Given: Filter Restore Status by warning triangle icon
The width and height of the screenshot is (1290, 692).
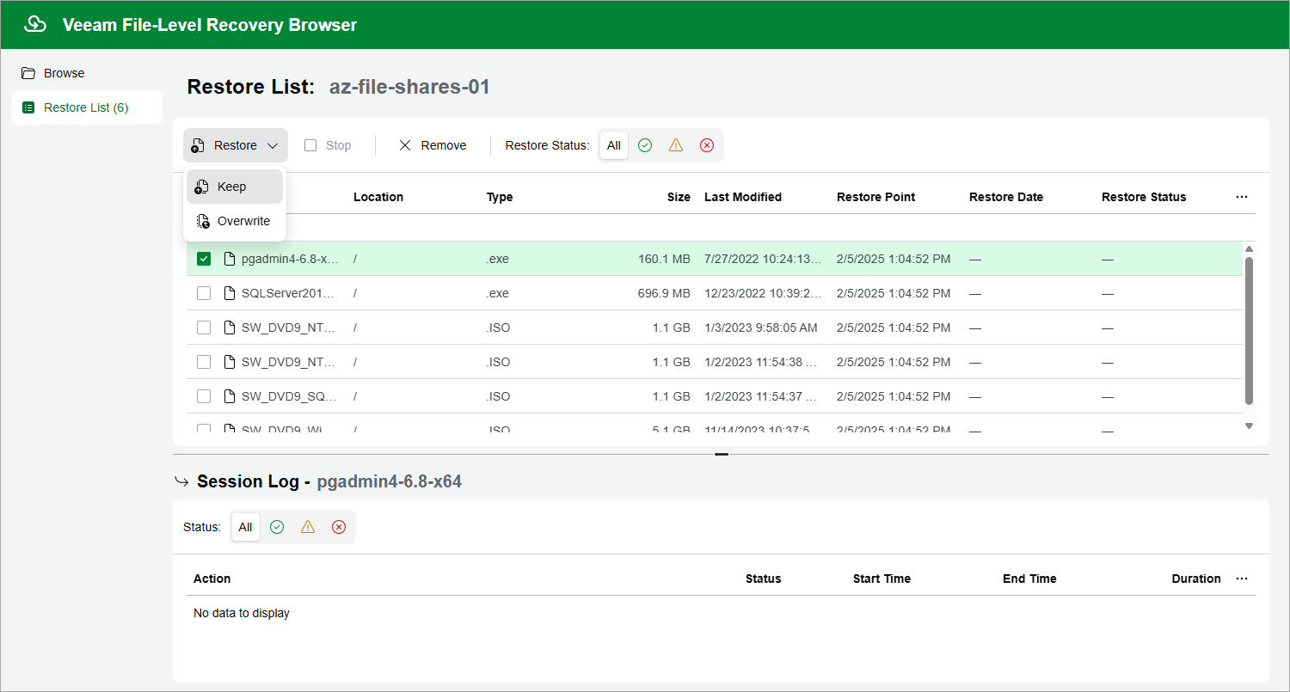Looking at the screenshot, I should pyautogui.click(x=676, y=145).
